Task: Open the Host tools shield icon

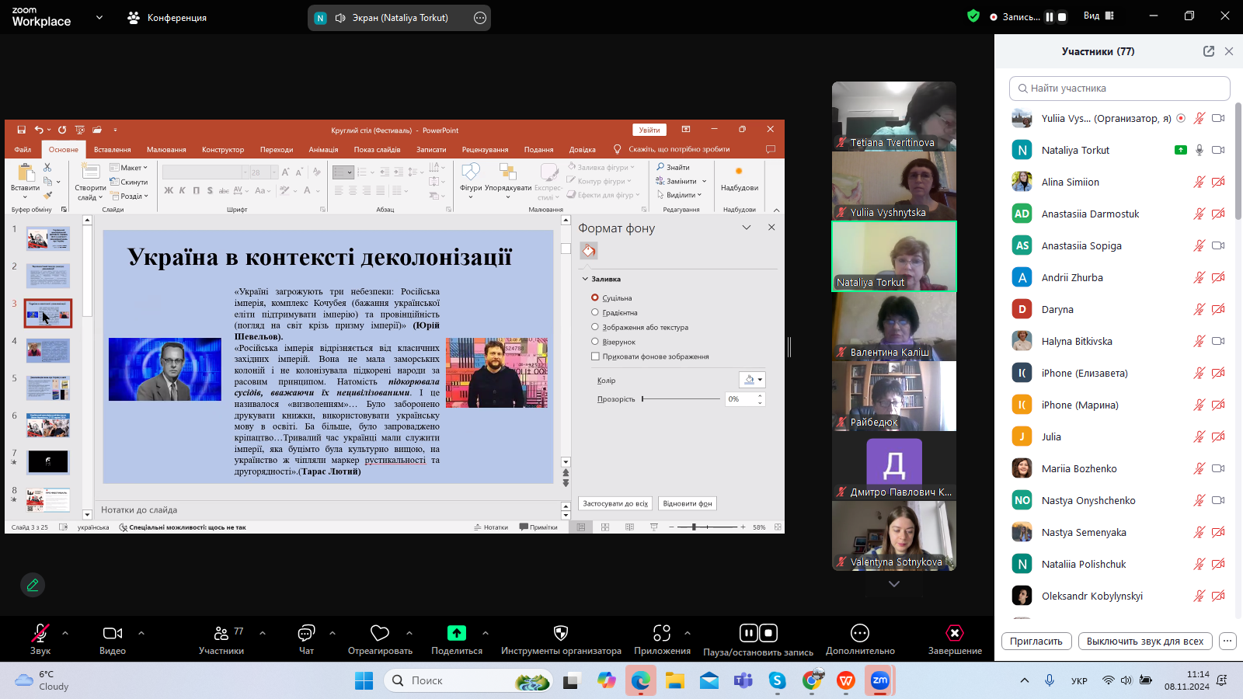Action: click(x=561, y=634)
